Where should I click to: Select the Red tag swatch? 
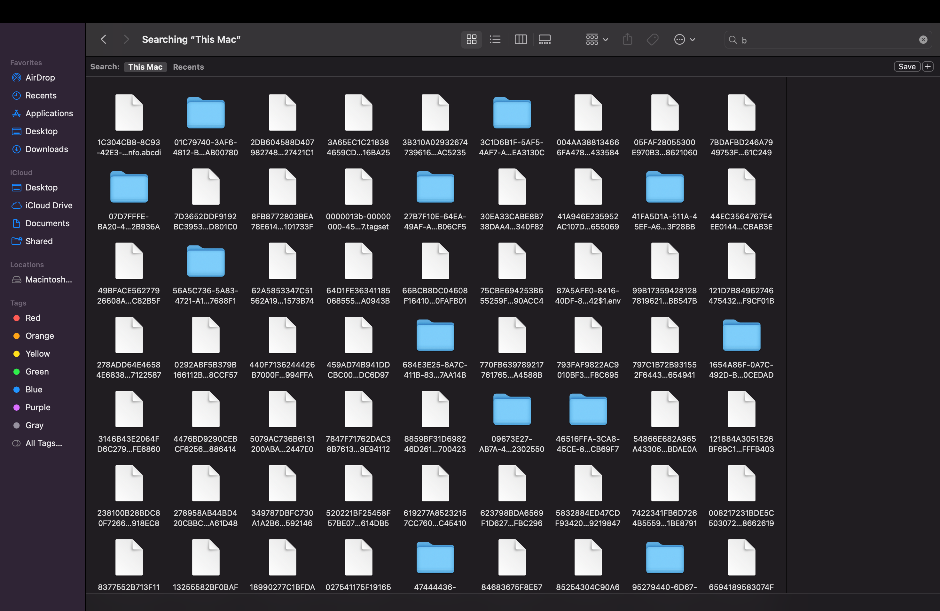pyautogui.click(x=17, y=318)
